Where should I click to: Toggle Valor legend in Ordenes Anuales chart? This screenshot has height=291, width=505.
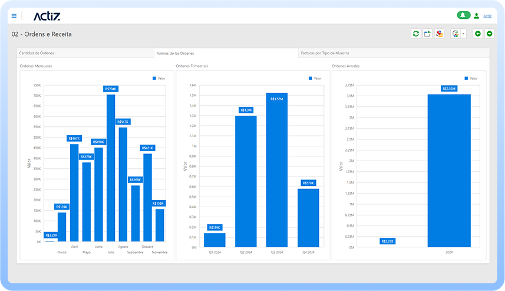coord(471,79)
